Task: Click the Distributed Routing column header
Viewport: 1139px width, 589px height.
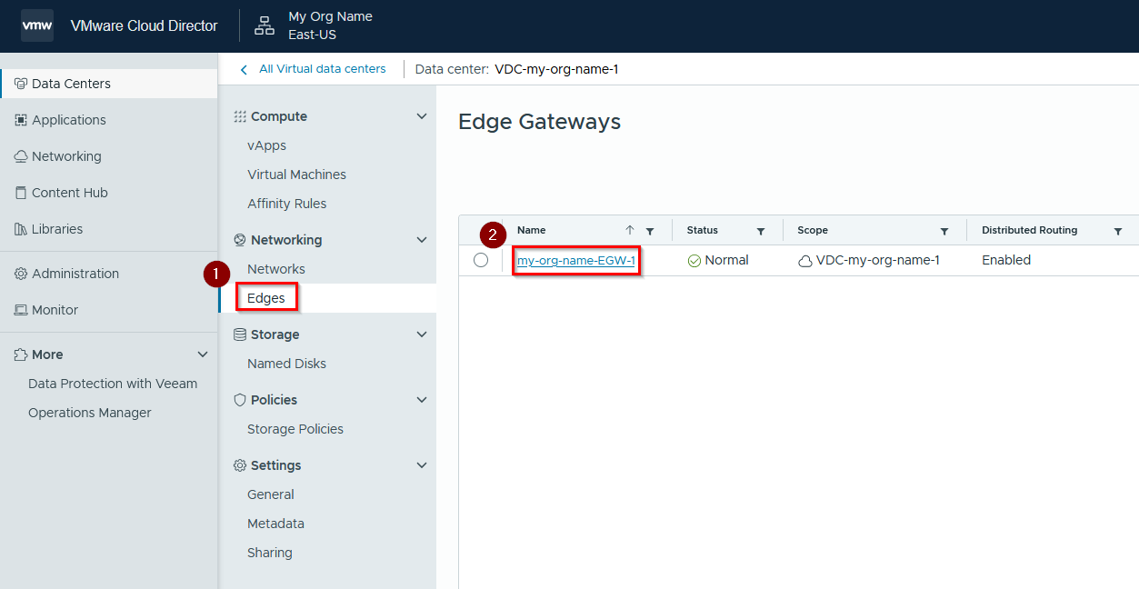Action: (x=1029, y=231)
